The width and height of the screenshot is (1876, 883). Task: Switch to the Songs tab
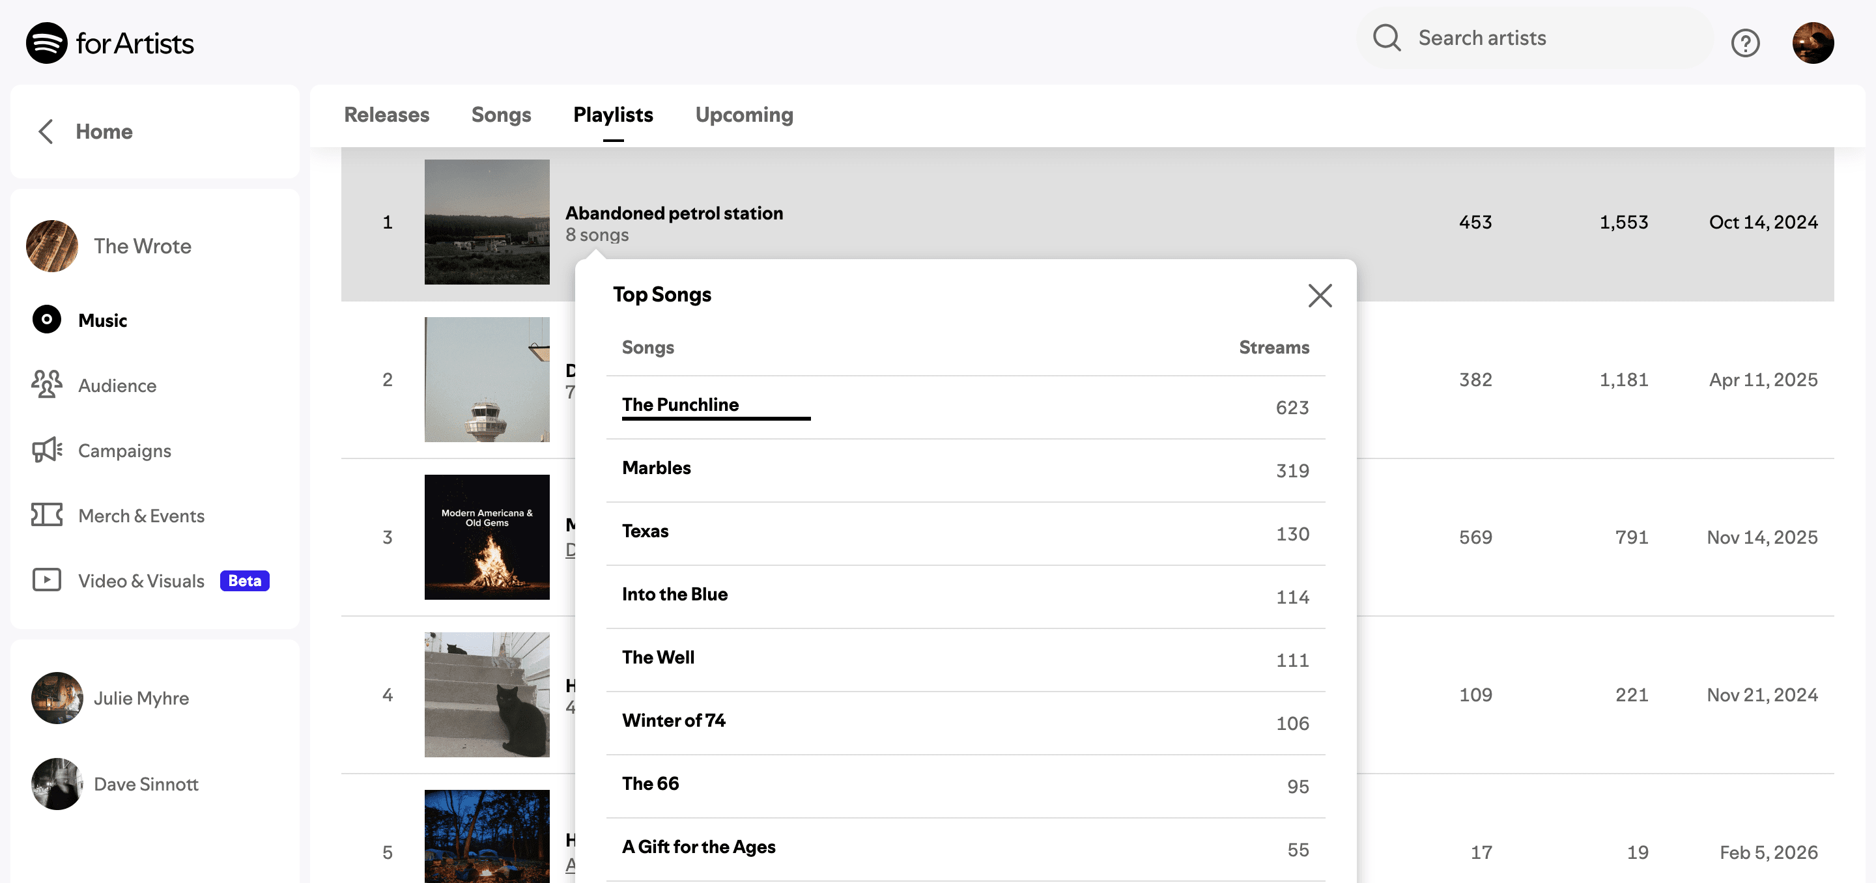point(500,115)
